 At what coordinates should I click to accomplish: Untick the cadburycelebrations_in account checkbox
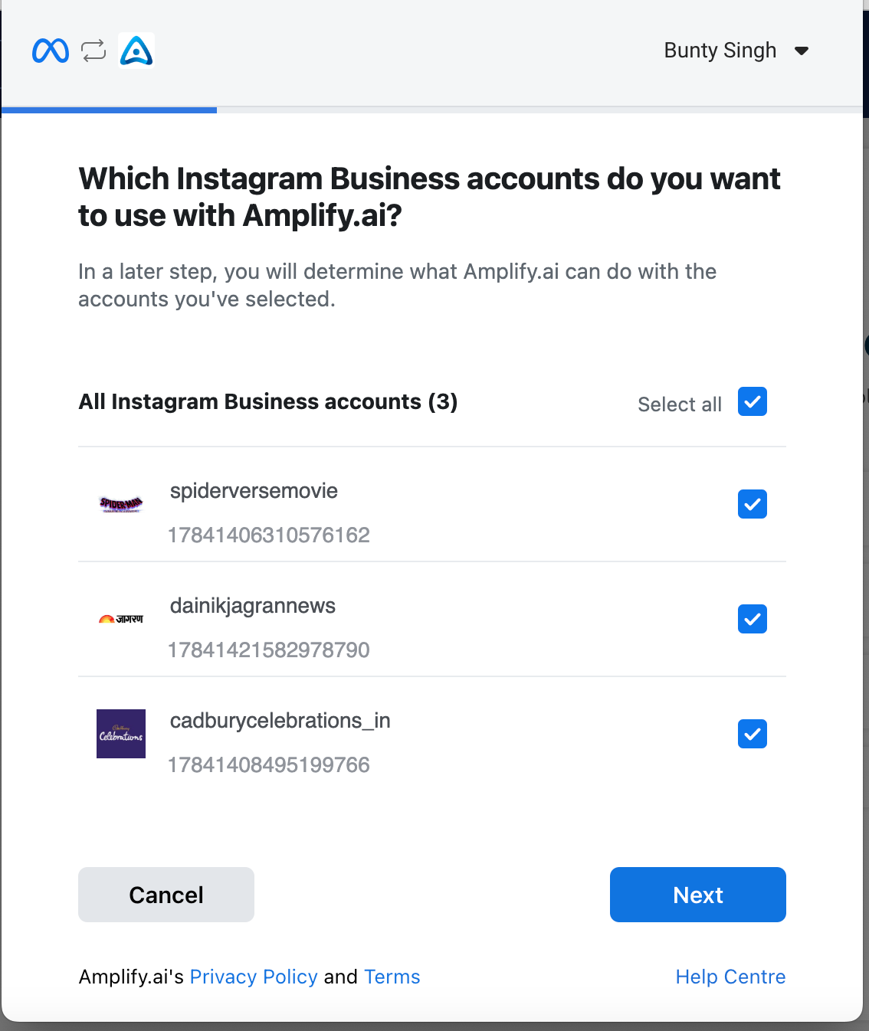click(x=753, y=734)
